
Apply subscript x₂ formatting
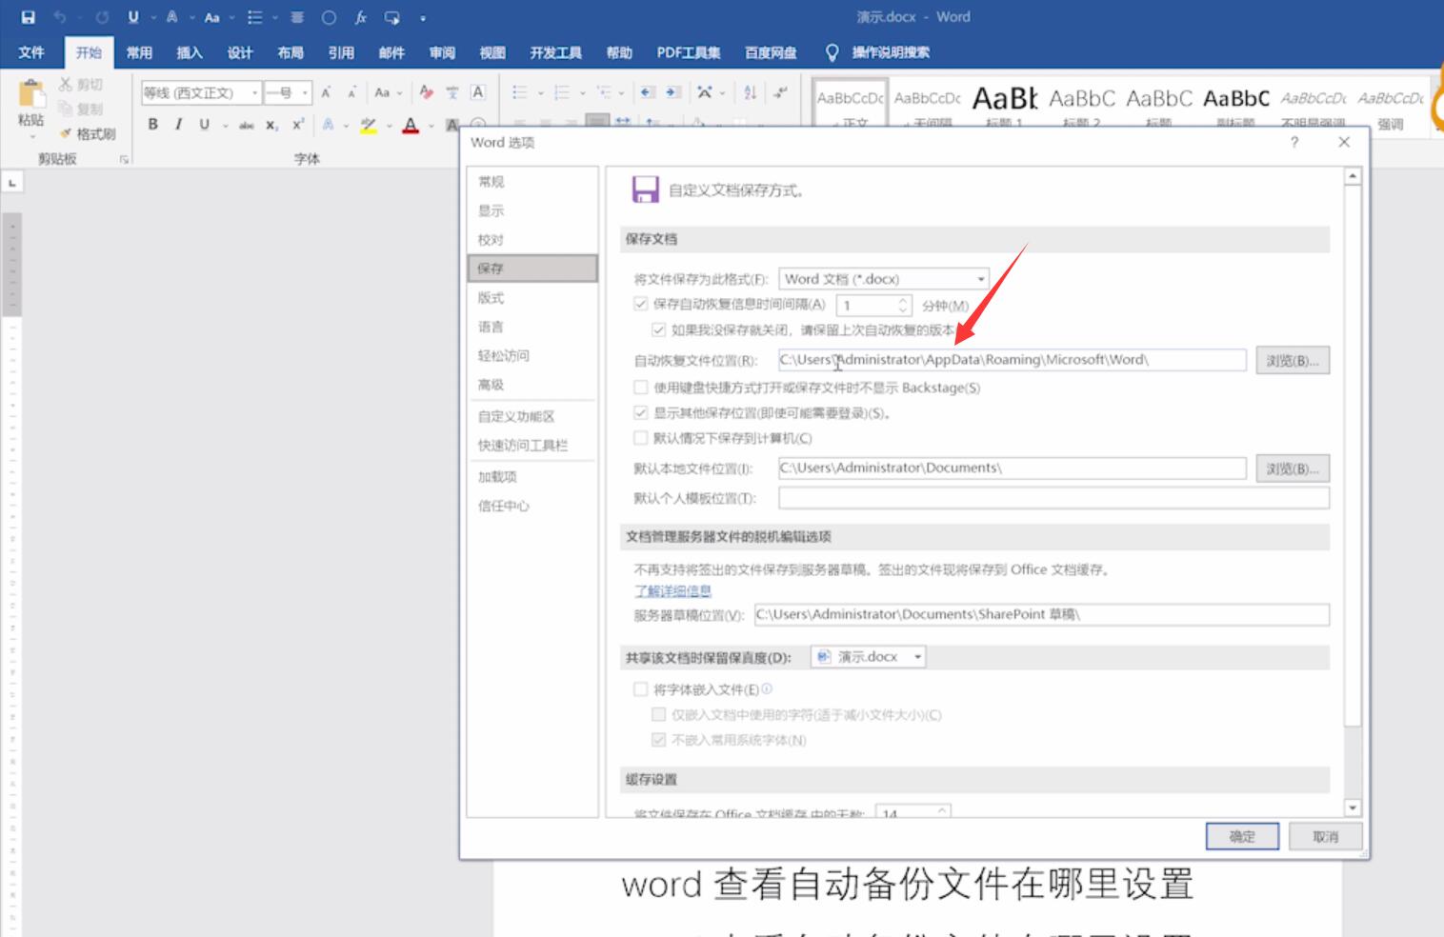pyautogui.click(x=272, y=125)
